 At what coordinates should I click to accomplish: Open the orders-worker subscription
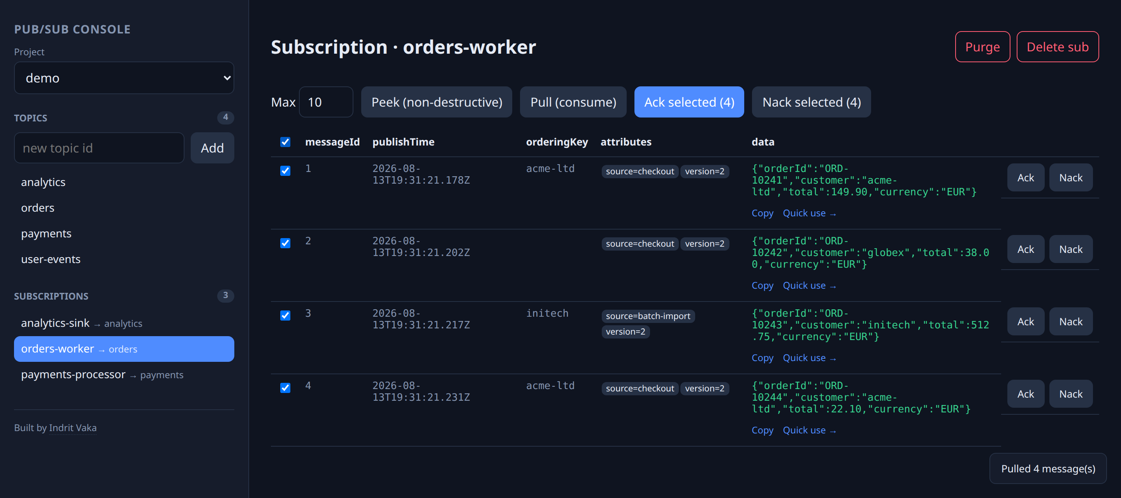[x=124, y=349]
